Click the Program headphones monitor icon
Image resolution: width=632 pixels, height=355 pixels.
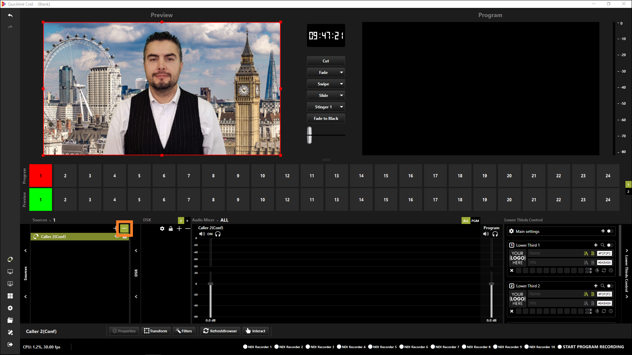(495, 234)
